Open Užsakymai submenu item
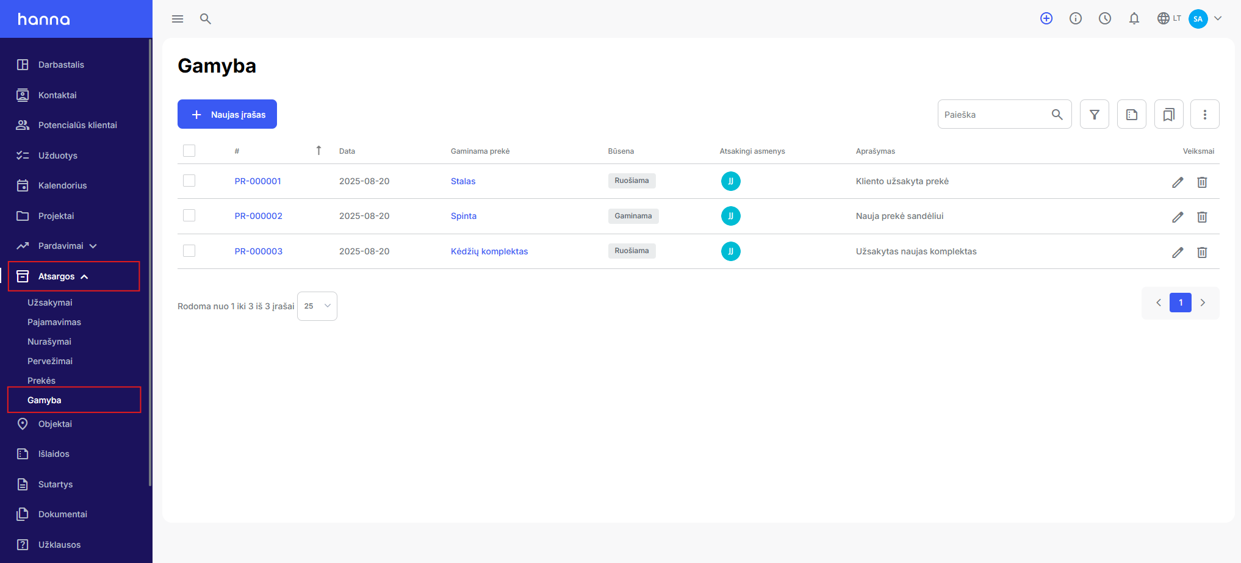1241x563 pixels. [x=50, y=303]
